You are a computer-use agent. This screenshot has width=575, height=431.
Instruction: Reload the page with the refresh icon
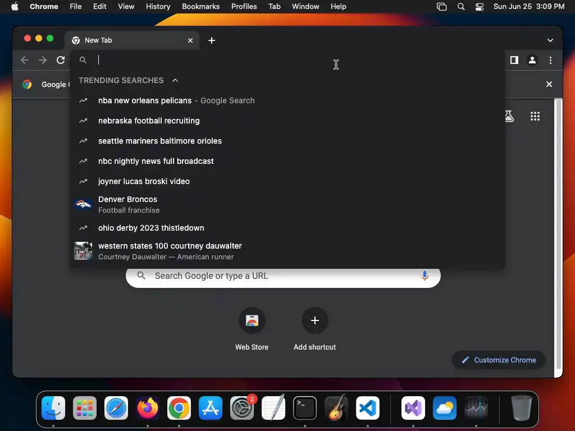coord(61,60)
